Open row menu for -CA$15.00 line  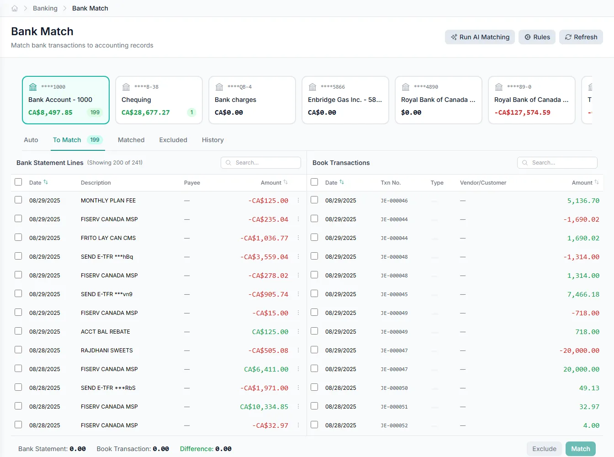click(x=298, y=313)
